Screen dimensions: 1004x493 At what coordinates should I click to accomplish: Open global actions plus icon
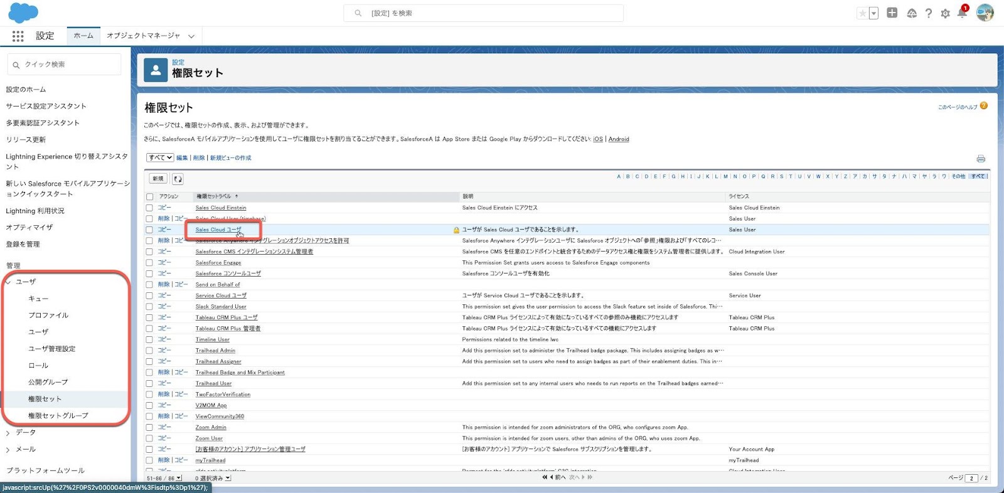(x=892, y=13)
